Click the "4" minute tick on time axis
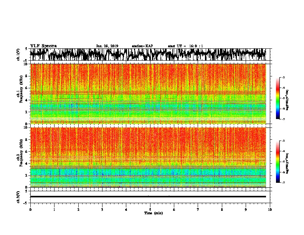The image size is (304, 235). coord(126,210)
